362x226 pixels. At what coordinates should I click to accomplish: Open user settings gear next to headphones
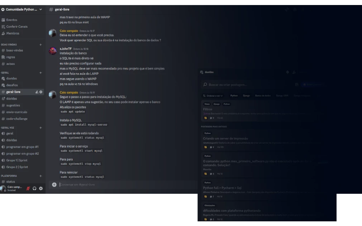coord(41,188)
